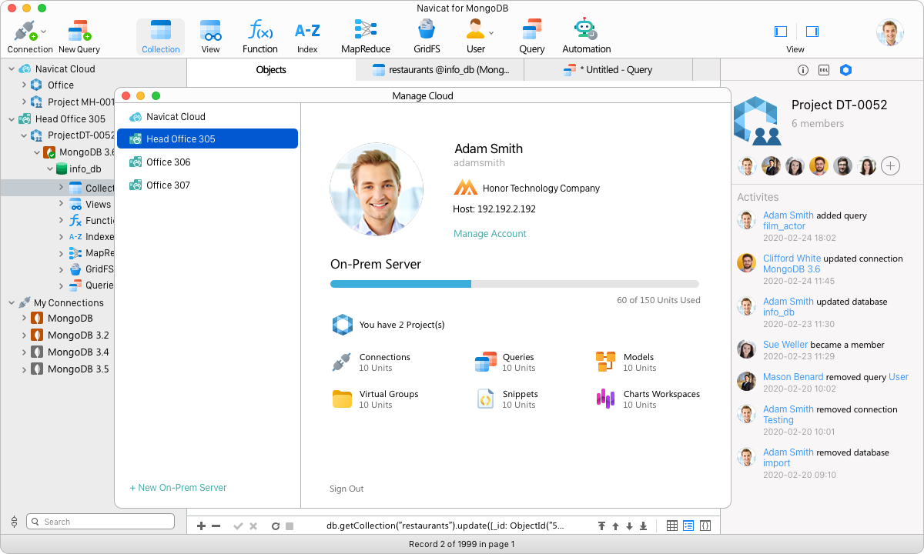924x554 pixels.
Task: Toggle the left sidebar pane view
Action: pyautogui.click(x=781, y=32)
